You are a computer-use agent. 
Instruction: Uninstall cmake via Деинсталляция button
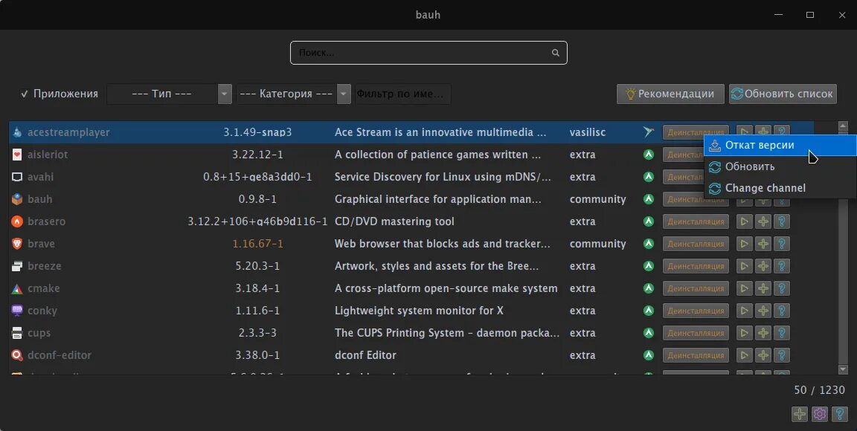[x=696, y=288]
